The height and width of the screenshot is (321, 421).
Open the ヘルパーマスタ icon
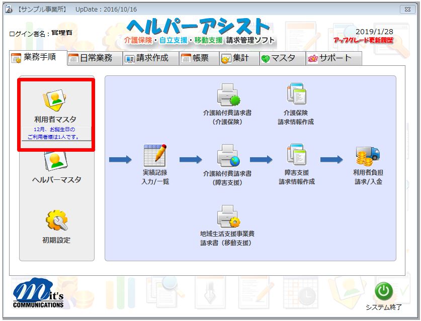[x=56, y=162]
